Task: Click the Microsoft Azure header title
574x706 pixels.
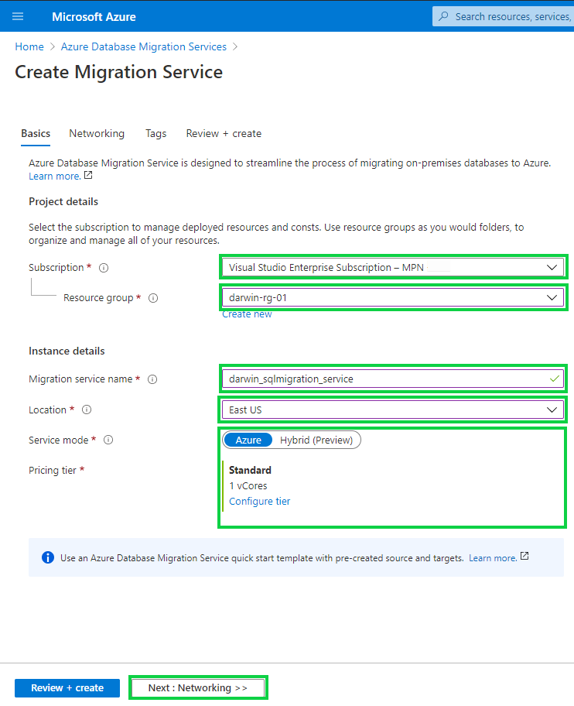Action: point(94,17)
